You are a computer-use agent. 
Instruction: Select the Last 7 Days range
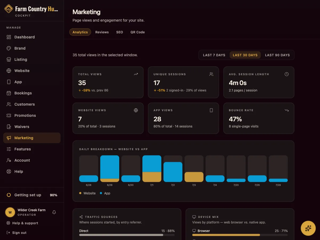(x=214, y=55)
